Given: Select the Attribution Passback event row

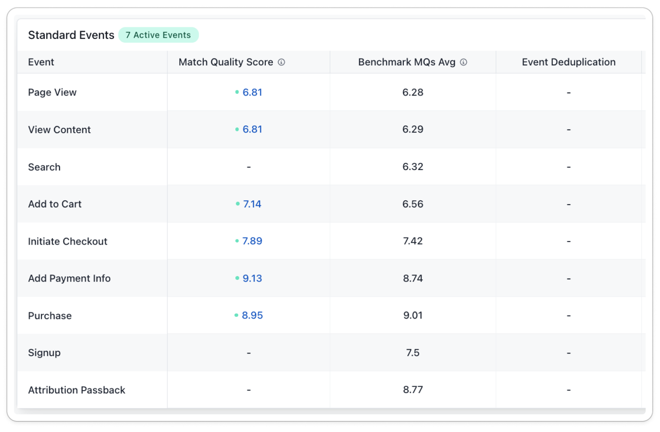Looking at the screenshot, I should [x=331, y=390].
